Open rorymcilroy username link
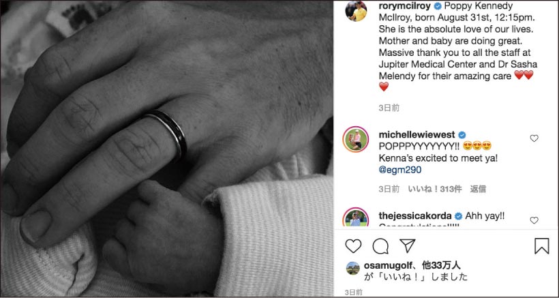The image size is (559, 298). 405,6
